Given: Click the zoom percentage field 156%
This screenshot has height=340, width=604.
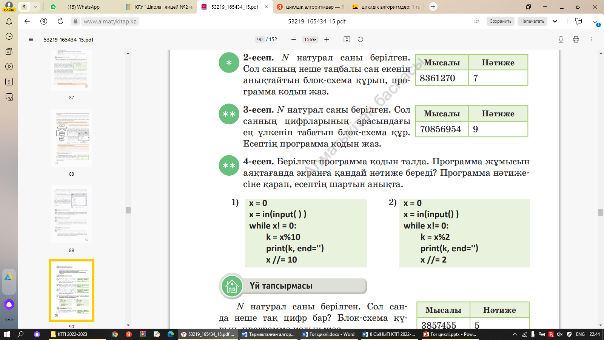Looking at the screenshot, I should click(x=310, y=39).
